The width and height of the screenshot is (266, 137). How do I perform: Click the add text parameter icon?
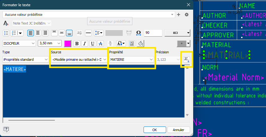[187, 60]
